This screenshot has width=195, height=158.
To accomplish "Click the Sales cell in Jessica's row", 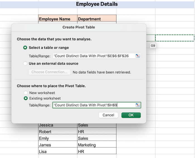I will [x=97, y=125].
